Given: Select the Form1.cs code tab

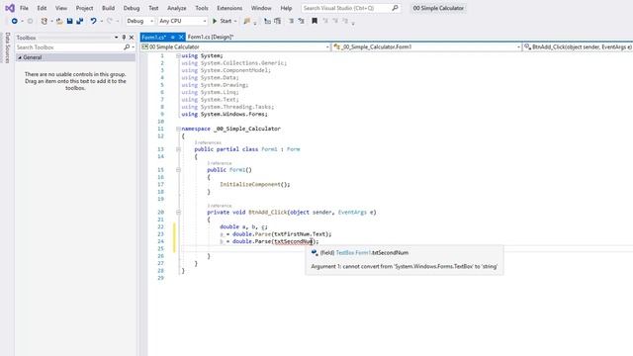Looking at the screenshot, I should coord(154,38).
